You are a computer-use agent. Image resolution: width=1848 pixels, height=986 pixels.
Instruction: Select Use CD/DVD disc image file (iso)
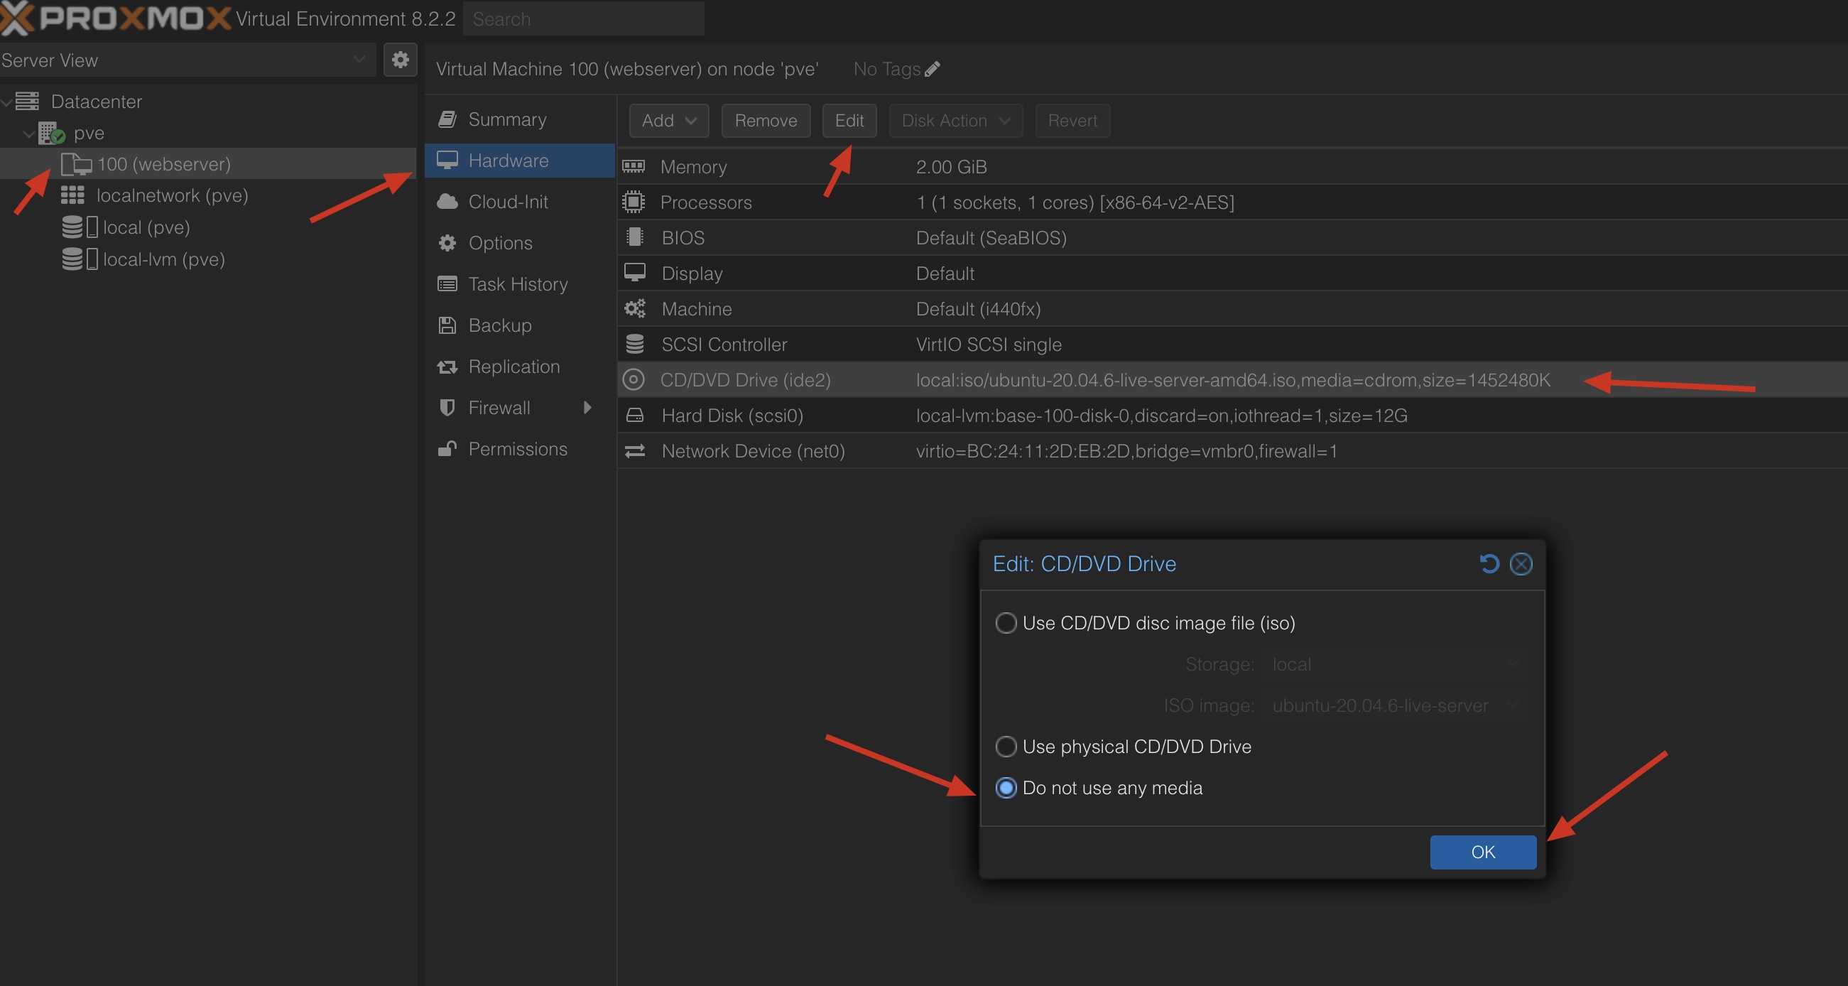click(1006, 623)
